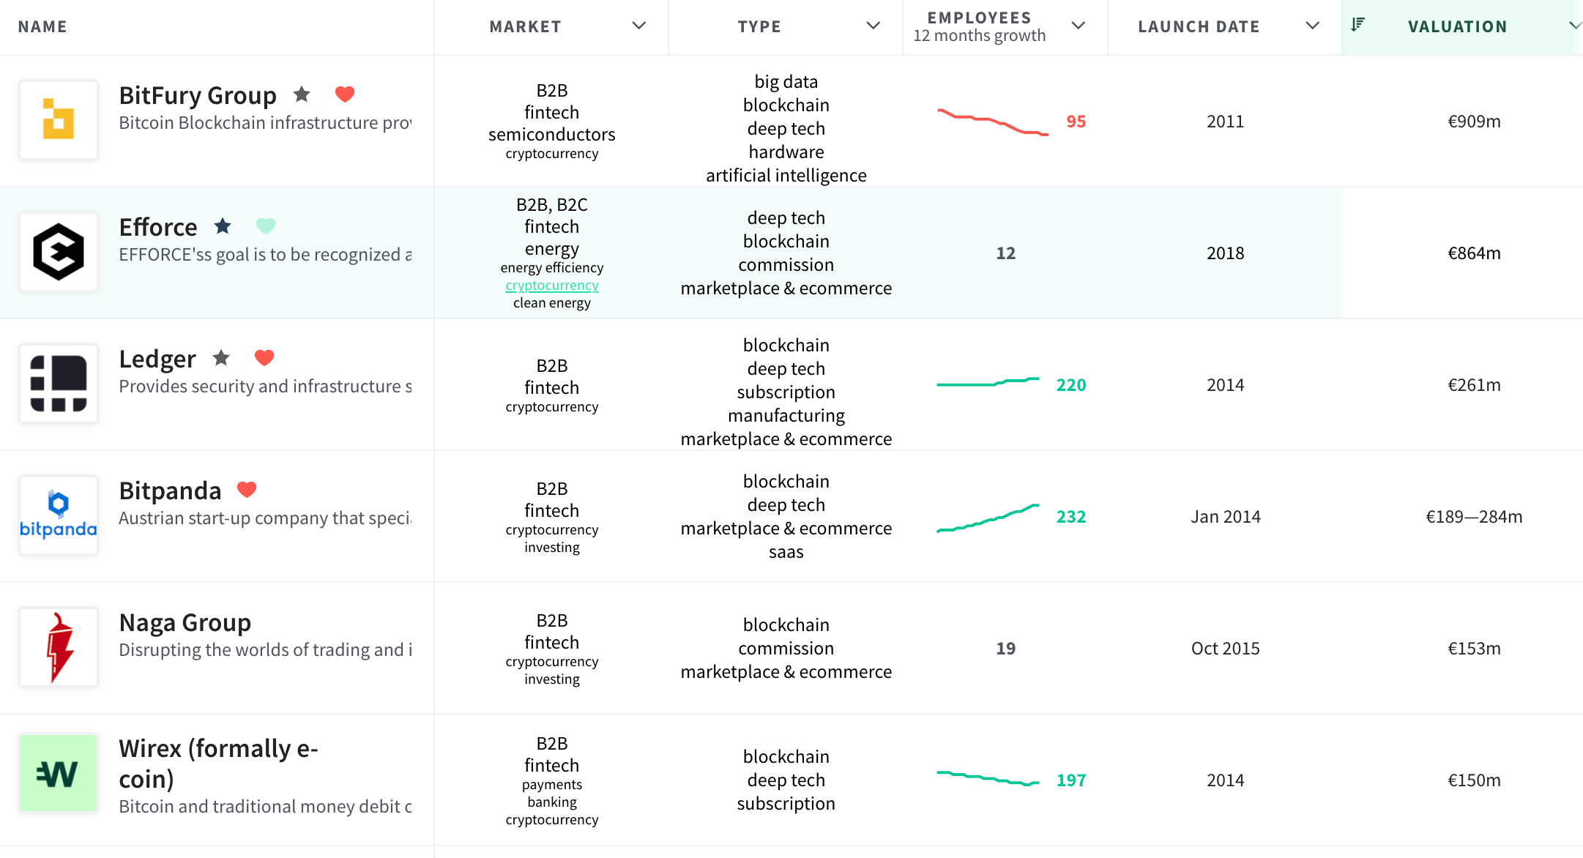Click the green Wirex logo
The height and width of the screenshot is (858, 1583).
59,773
